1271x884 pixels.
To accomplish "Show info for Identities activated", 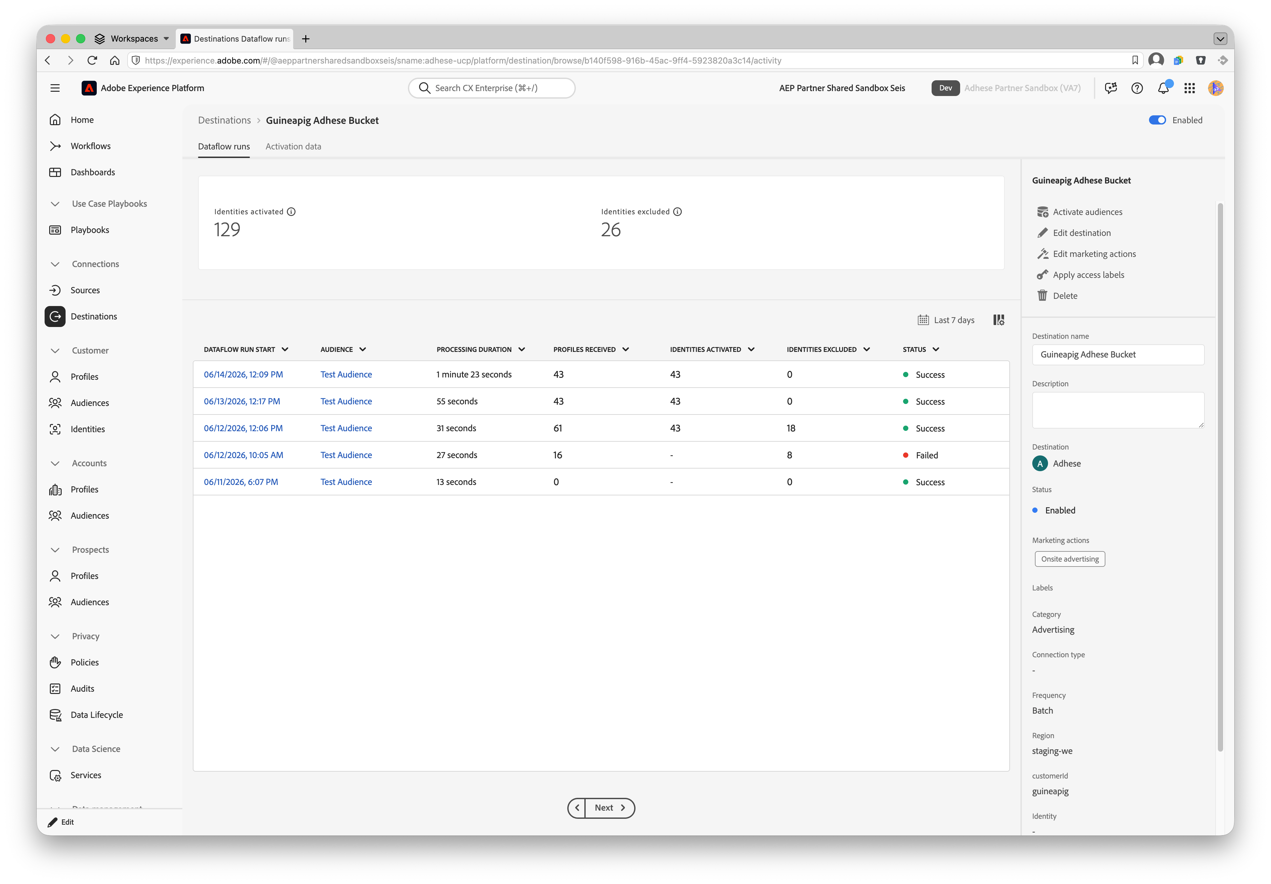I will click(x=291, y=211).
